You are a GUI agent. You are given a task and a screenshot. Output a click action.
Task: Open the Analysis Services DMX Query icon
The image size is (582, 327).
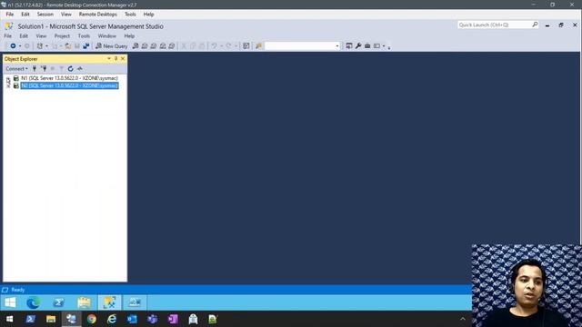pyautogui.click(x=154, y=46)
